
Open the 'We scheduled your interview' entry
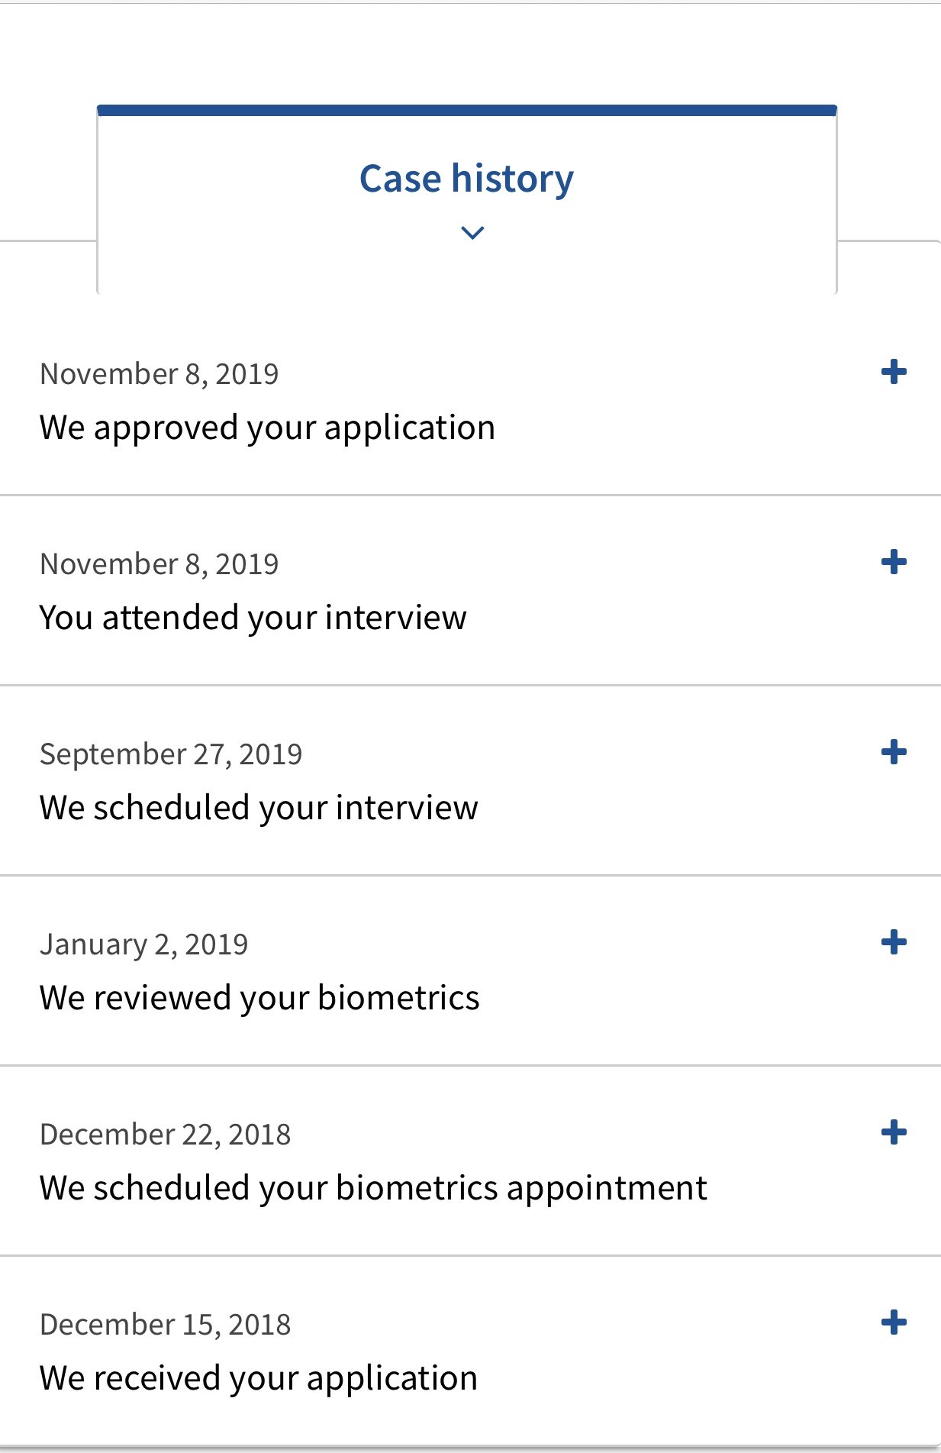pyautogui.click(x=259, y=808)
